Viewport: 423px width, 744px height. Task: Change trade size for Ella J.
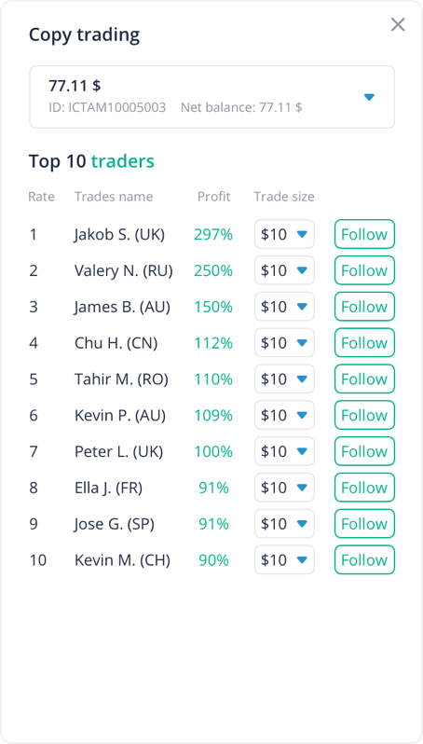point(284,488)
